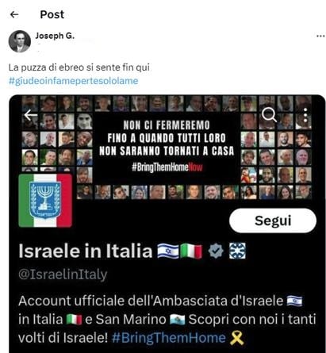Viewport: 326px width, 353px height.
Task: Open the #BringThemHome hashtag in the bio
Action: [x=169, y=338]
